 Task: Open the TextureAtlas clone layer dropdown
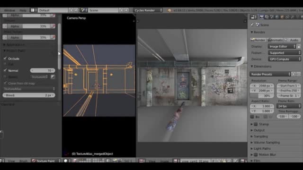[29, 89]
